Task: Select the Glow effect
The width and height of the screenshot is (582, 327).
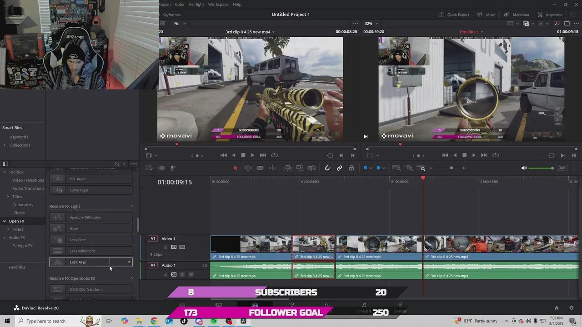Action: [x=91, y=228]
